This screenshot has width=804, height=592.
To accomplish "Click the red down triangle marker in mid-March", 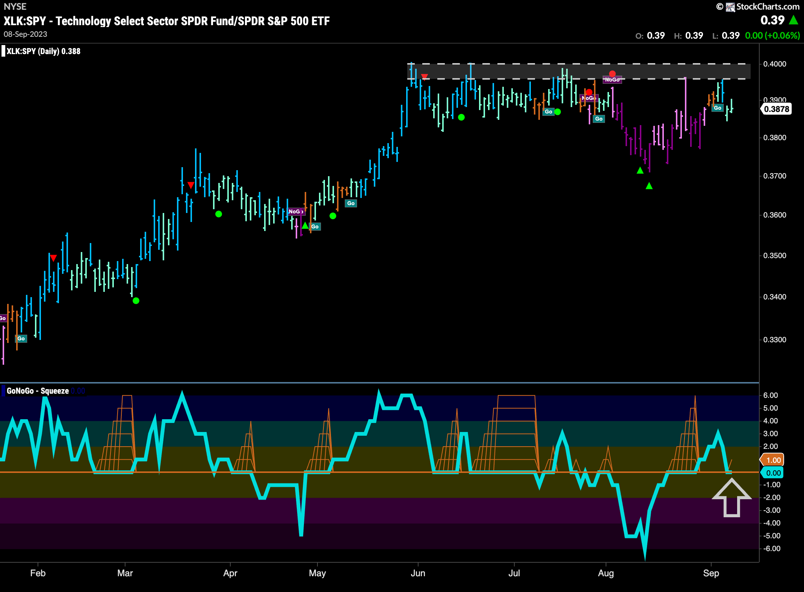I will 191,185.
